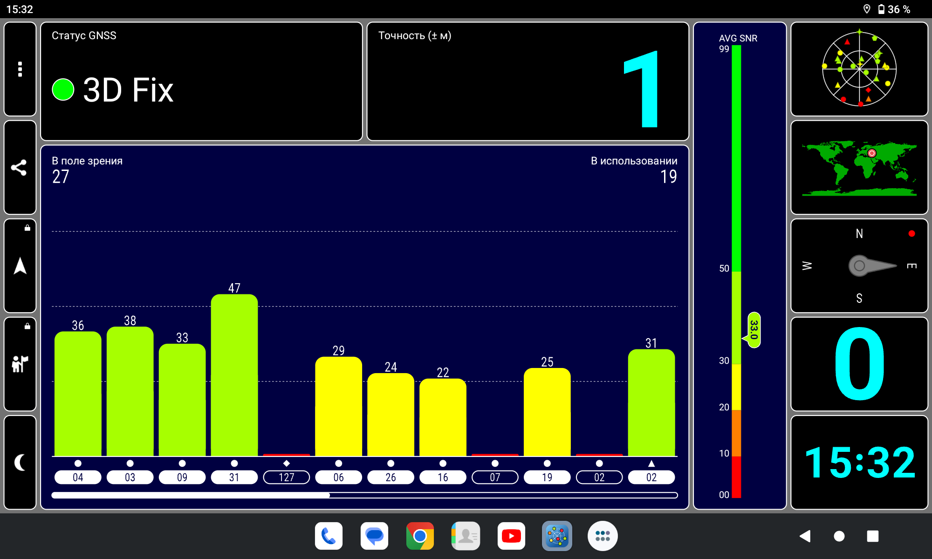Select satellite 09 label
The image size is (932, 559).
[182, 477]
